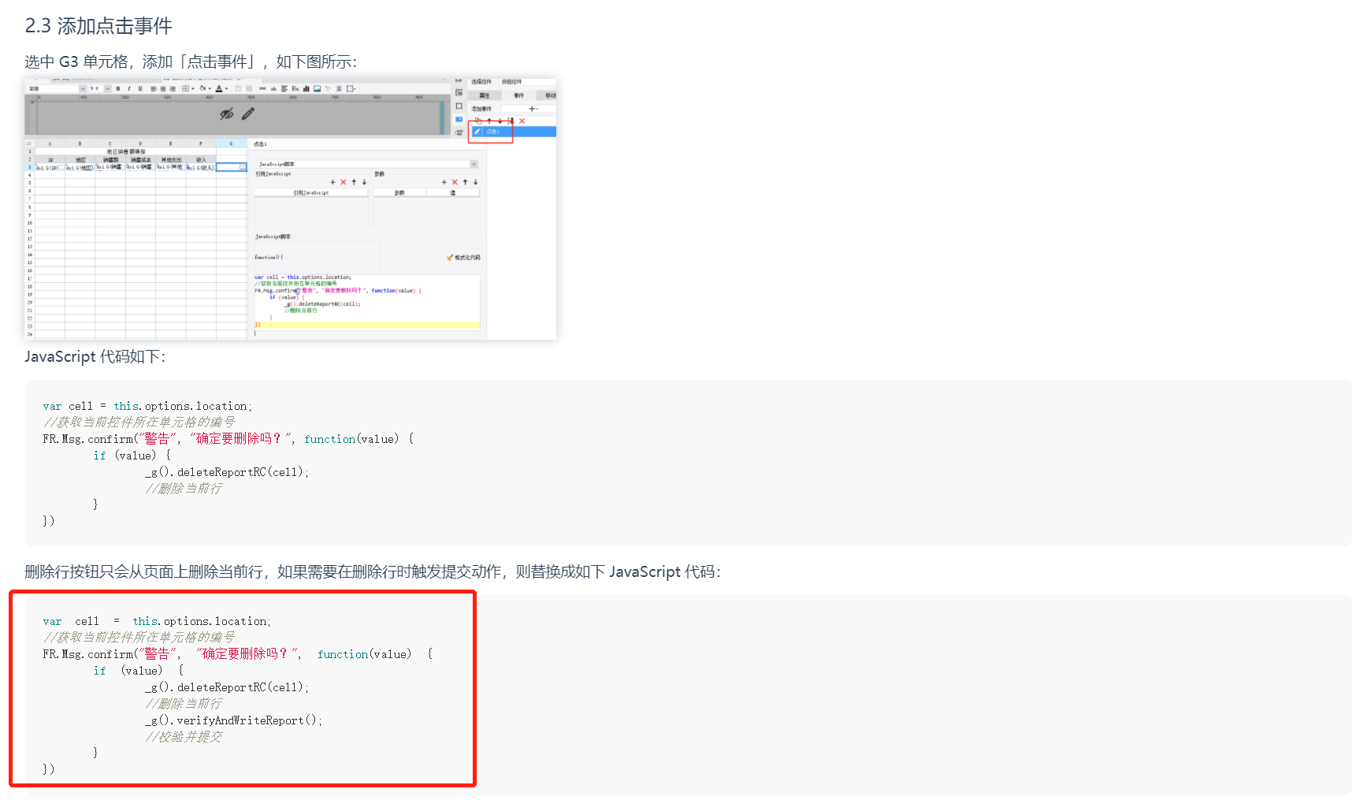The image size is (1367, 800).
Task: Click the first code block's var cell line
Action: click(147, 407)
